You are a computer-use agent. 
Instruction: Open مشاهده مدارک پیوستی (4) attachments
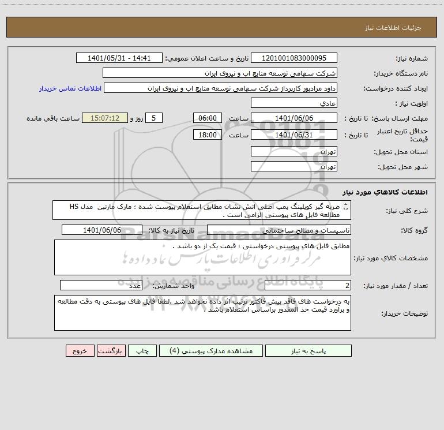coord(211,351)
